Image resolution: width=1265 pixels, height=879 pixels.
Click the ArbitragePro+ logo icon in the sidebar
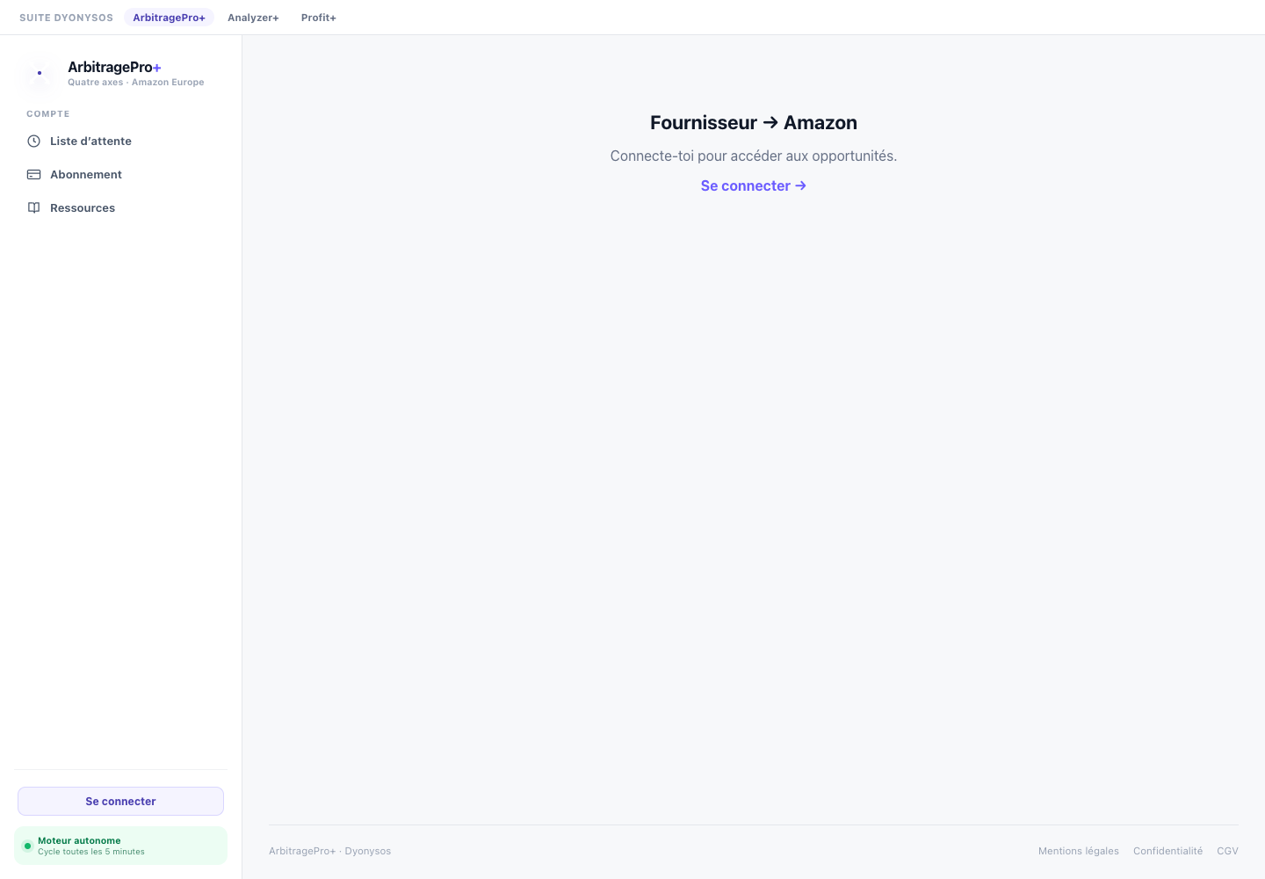pos(40,73)
